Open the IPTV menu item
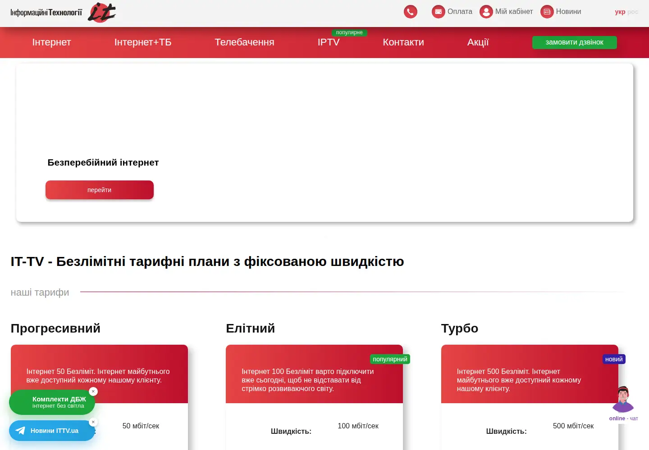The image size is (649, 450). (x=329, y=42)
